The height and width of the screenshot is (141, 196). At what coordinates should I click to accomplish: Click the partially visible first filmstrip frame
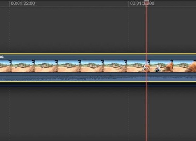coord(6,66)
